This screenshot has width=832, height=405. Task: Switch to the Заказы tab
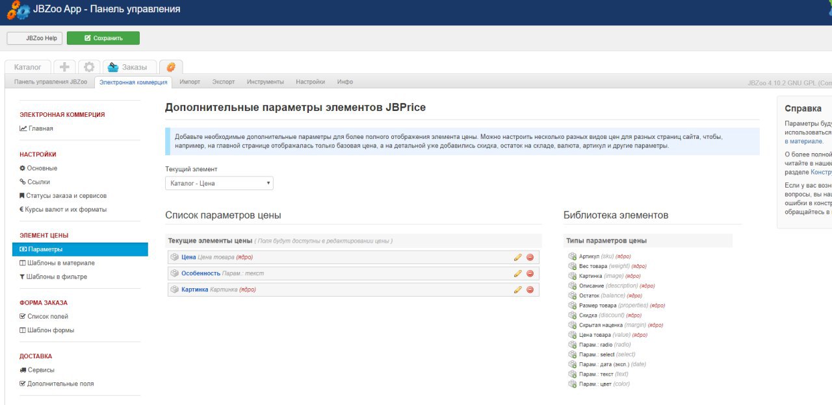129,67
